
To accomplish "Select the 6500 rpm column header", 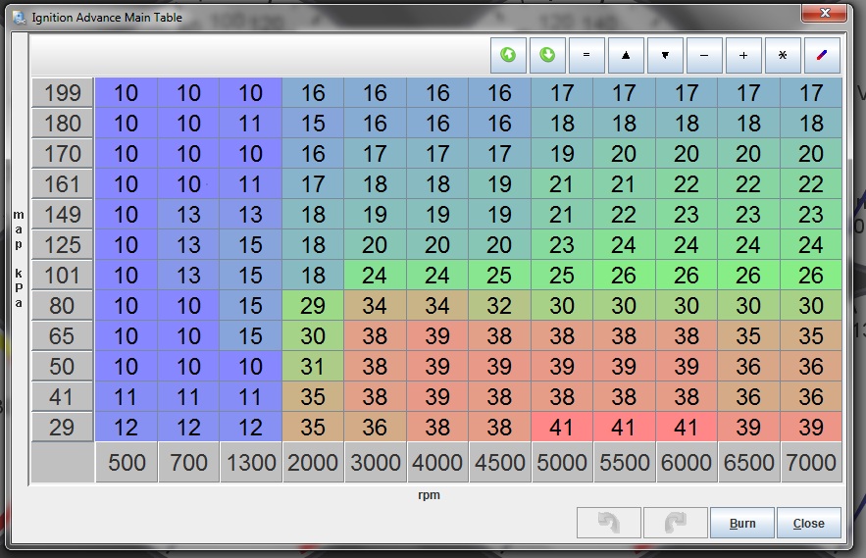I will [749, 463].
